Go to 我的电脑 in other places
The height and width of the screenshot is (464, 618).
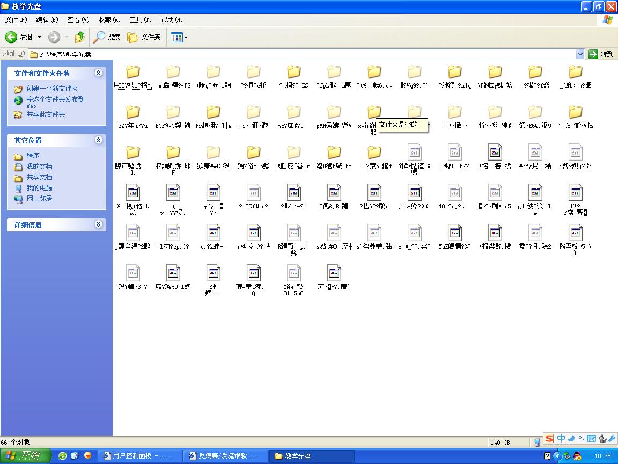39,188
